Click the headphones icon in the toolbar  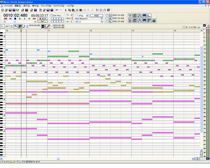point(105,10)
